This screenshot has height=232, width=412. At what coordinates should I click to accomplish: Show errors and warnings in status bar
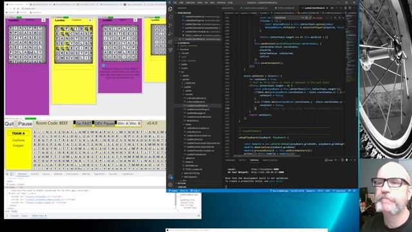(195, 191)
